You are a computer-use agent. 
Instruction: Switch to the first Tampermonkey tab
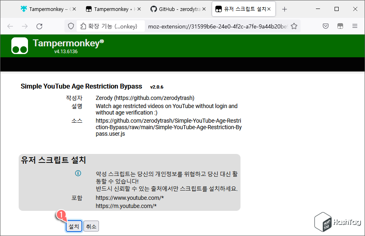tap(45, 9)
